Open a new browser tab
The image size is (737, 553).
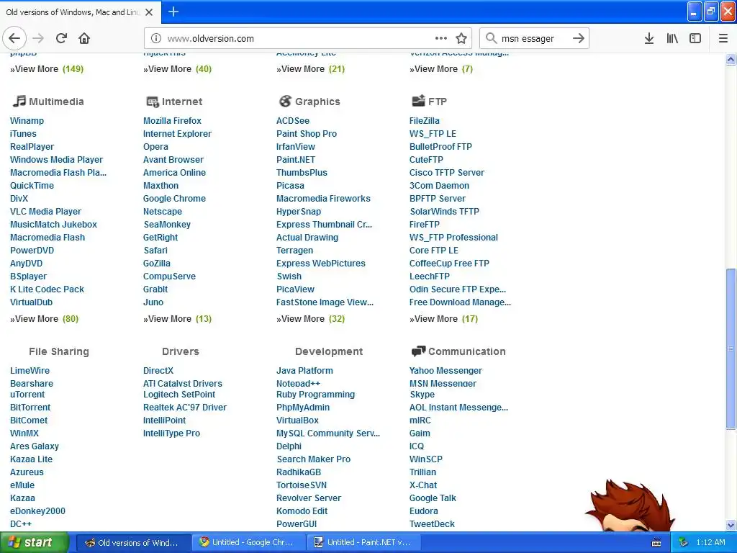173,12
